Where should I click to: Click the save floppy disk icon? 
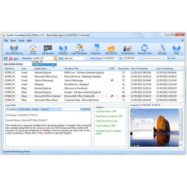point(6,58)
